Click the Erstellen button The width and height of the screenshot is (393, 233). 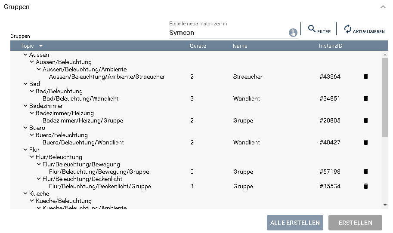pyautogui.click(x=355, y=223)
